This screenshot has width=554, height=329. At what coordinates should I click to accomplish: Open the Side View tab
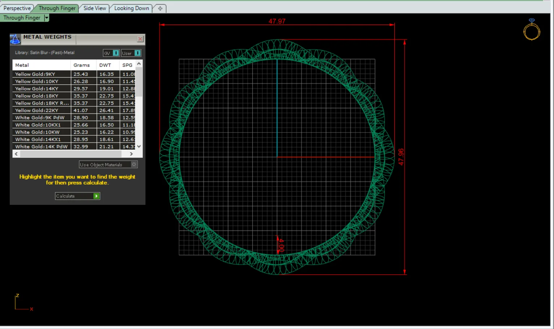click(94, 8)
